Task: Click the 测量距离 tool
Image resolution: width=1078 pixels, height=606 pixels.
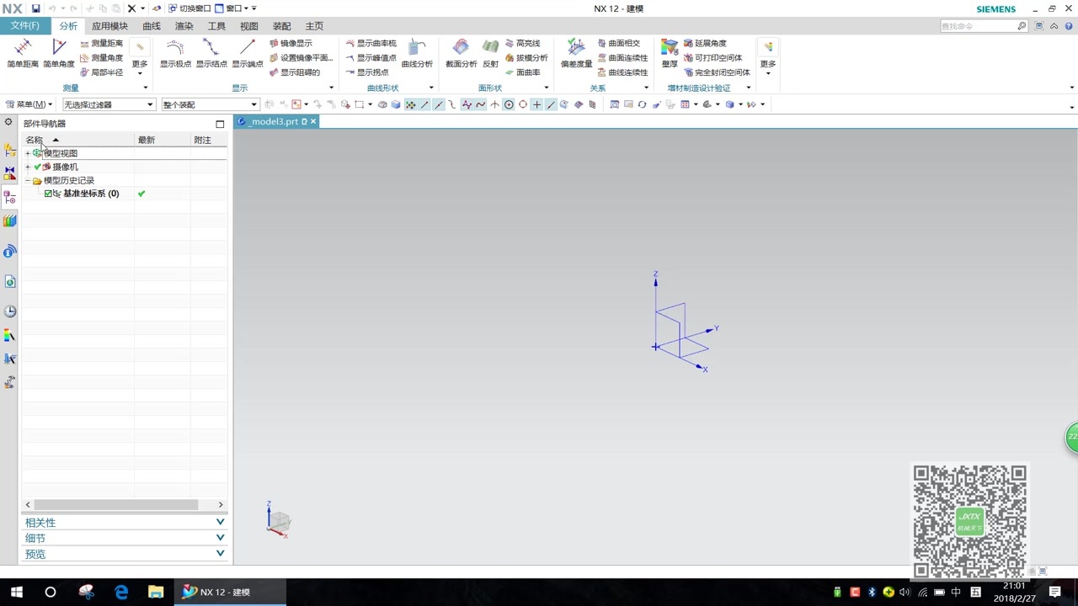Action: tap(101, 43)
